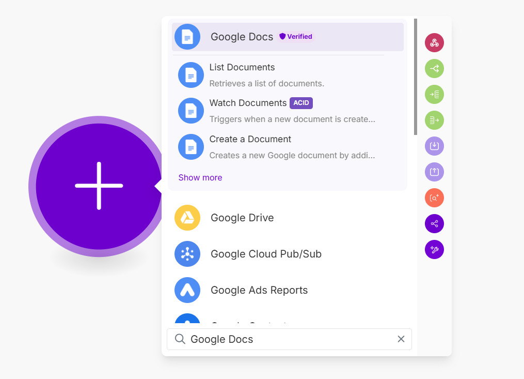
Task: Select the red Webhooks tool icon
Action: tap(435, 43)
